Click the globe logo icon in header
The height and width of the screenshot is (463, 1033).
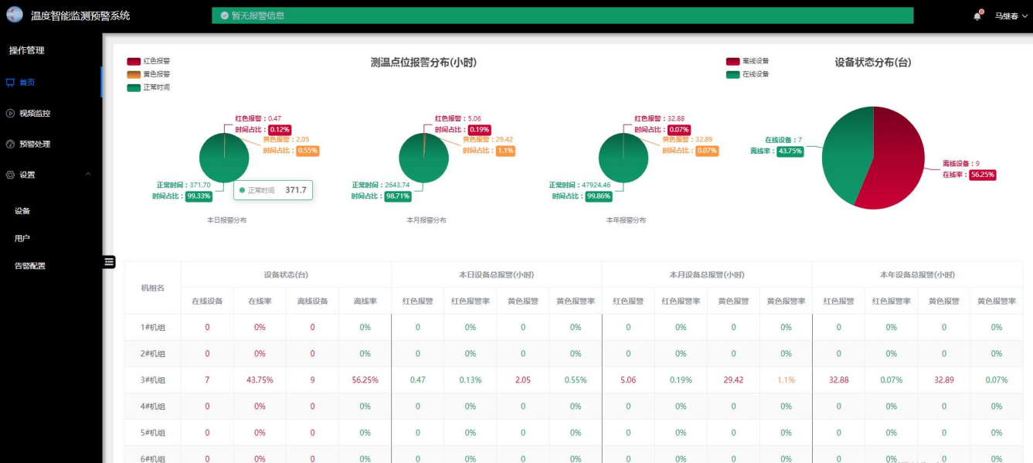click(15, 15)
